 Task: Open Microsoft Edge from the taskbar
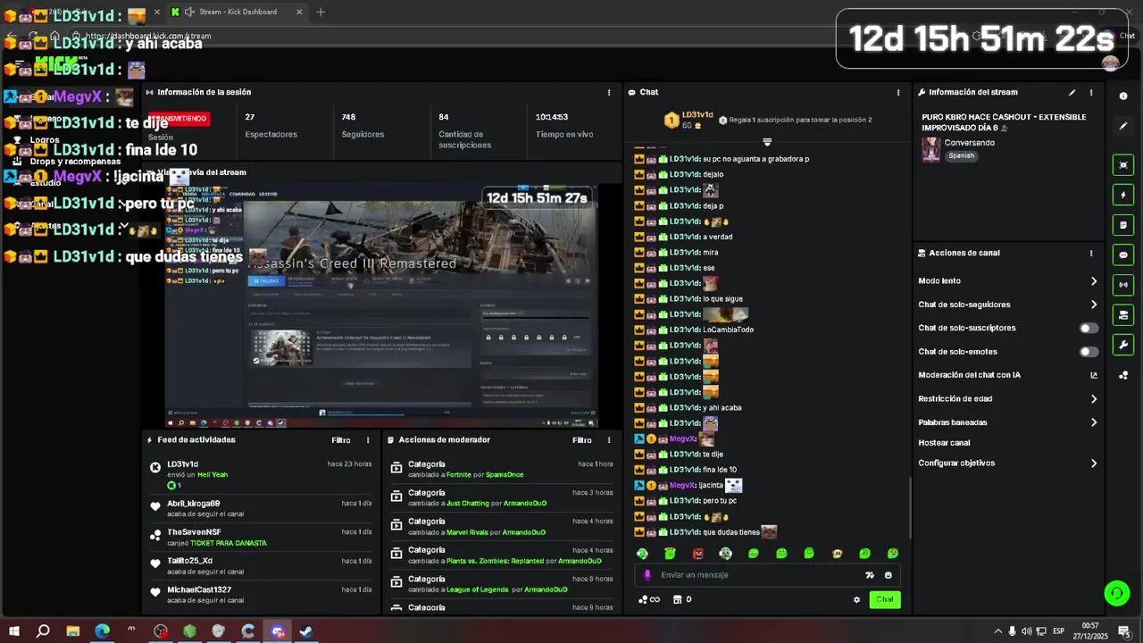[x=102, y=631]
